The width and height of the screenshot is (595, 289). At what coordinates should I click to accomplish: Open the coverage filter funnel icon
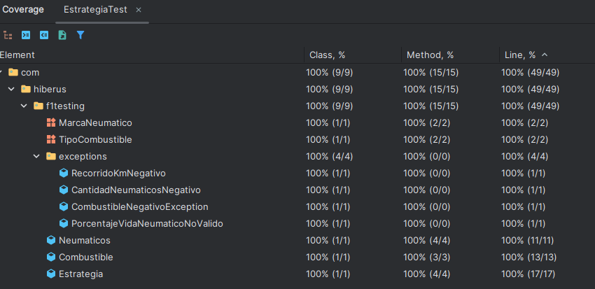point(80,35)
